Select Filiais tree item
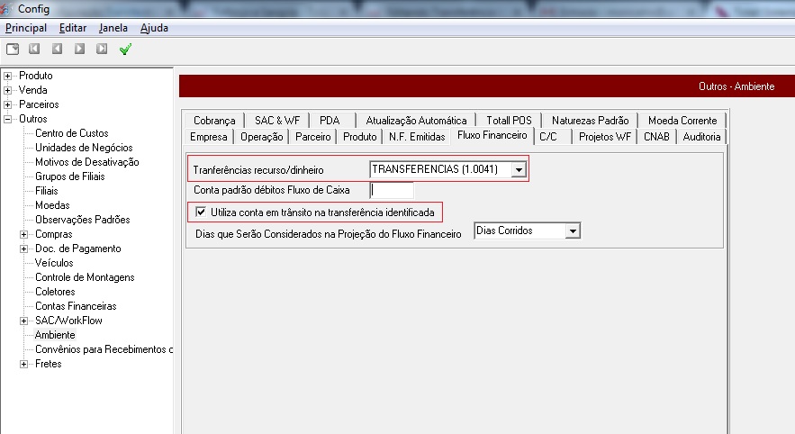This screenshot has height=434, width=795. 46,191
